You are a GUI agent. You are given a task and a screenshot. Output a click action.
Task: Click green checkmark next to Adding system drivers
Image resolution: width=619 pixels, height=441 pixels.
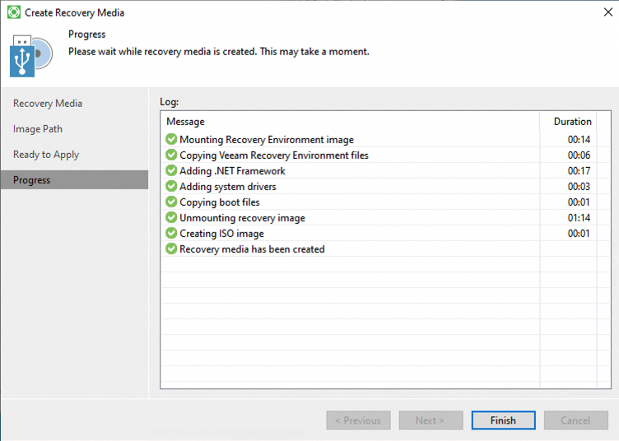pyautogui.click(x=171, y=187)
